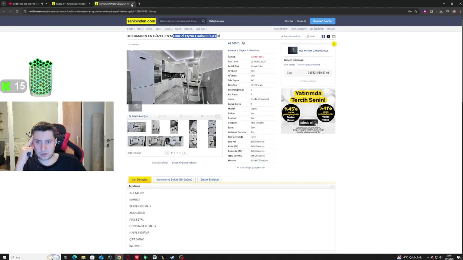
Task: Open Büyük Fotoğraf viewer
Action: point(139,116)
